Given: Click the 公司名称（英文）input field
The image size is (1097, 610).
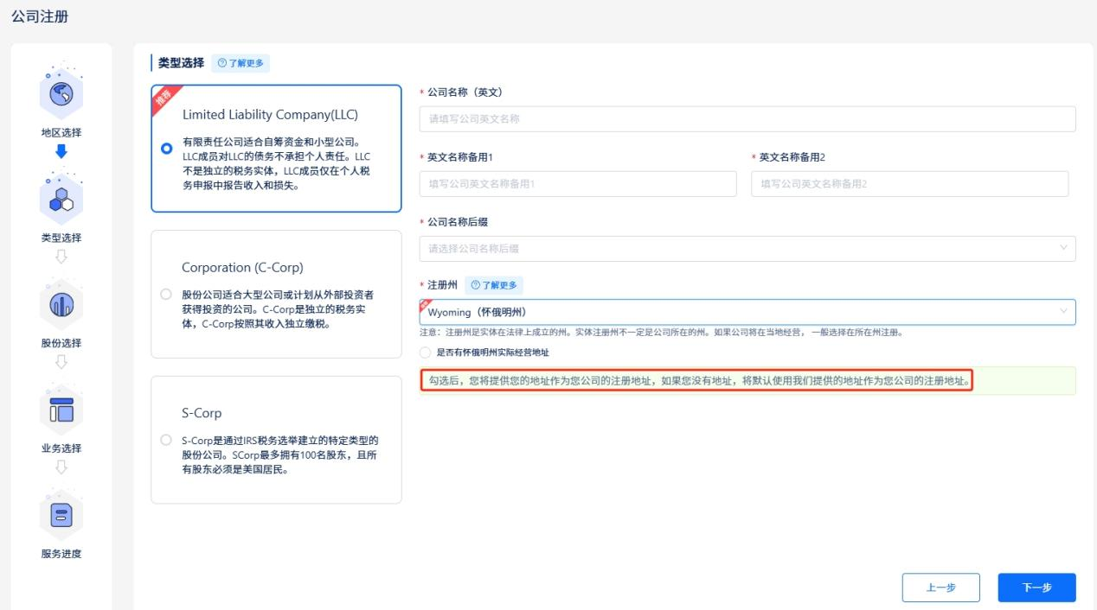Looking at the screenshot, I should click(x=746, y=118).
